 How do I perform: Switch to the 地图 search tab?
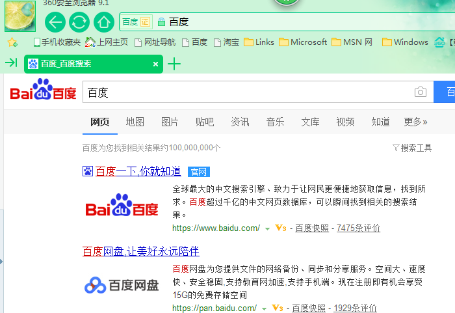coord(135,122)
